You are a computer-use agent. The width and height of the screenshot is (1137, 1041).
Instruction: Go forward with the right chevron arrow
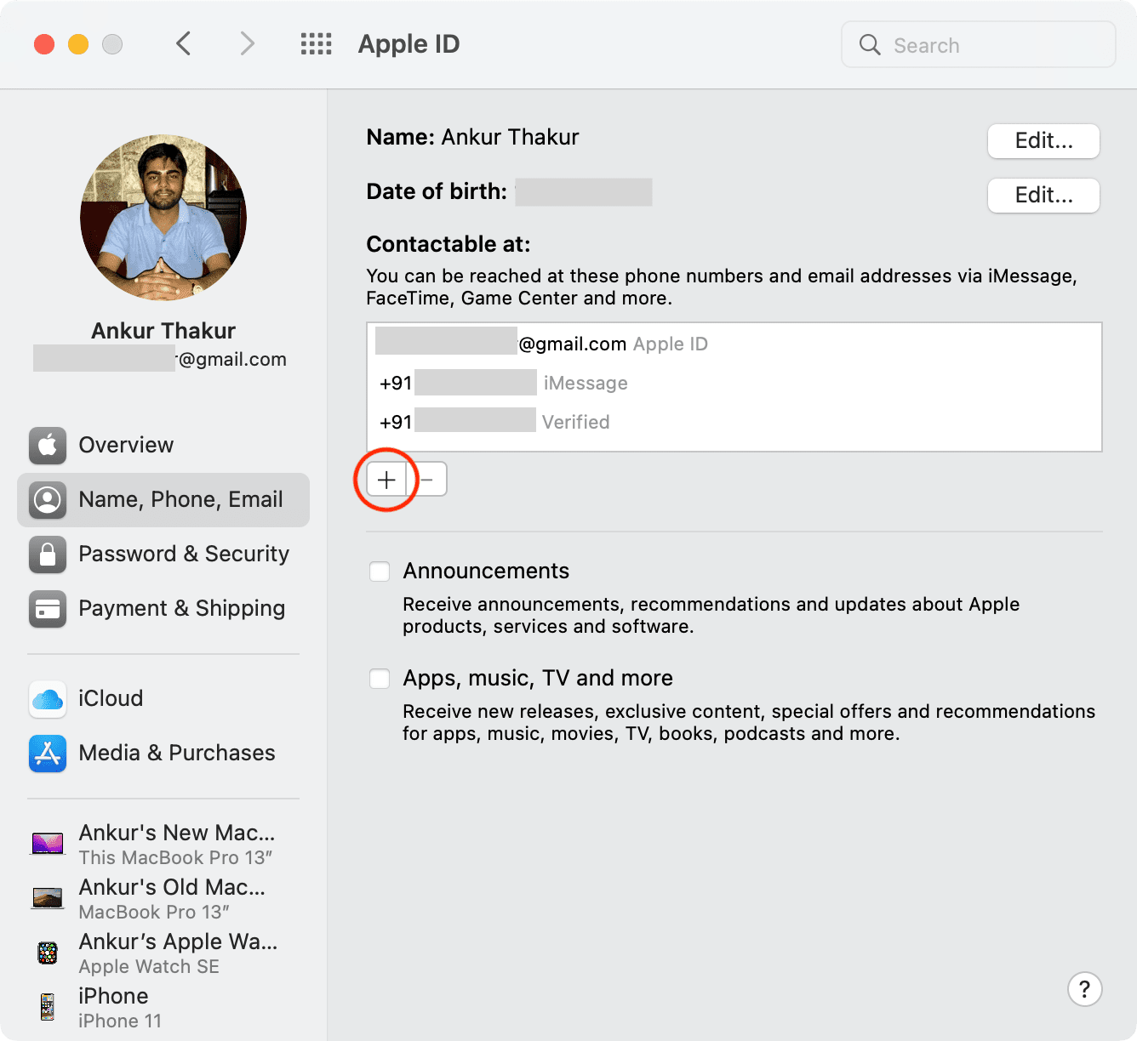coord(247,43)
